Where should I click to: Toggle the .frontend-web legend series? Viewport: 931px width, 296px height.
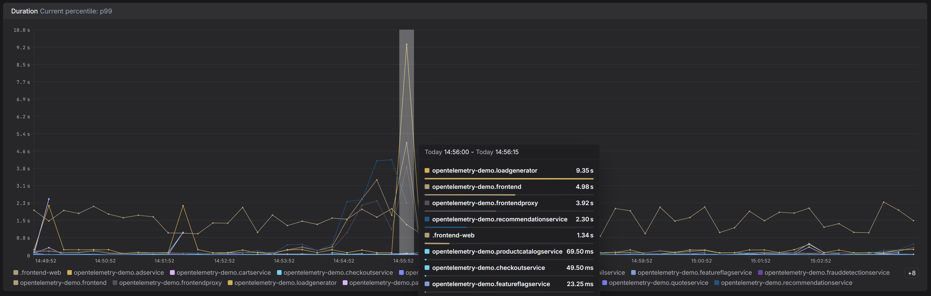click(40, 272)
